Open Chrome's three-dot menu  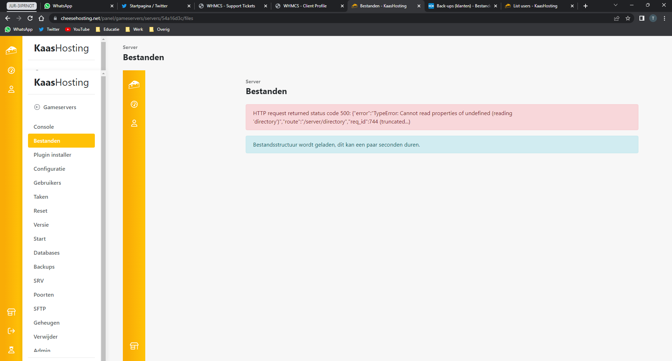click(664, 18)
